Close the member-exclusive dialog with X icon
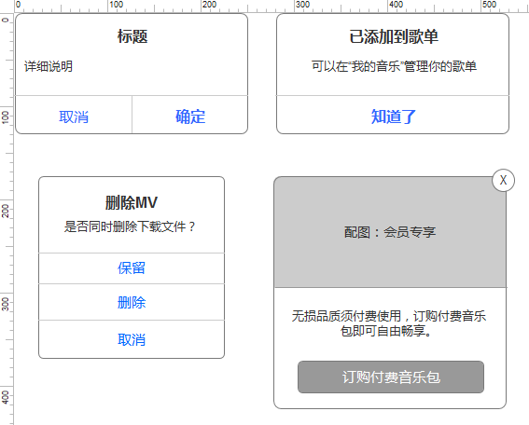The width and height of the screenshot is (529, 425). click(x=503, y=180)
